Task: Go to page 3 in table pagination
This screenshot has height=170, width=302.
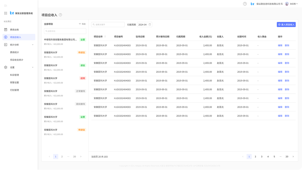Action: coord(262,157)
